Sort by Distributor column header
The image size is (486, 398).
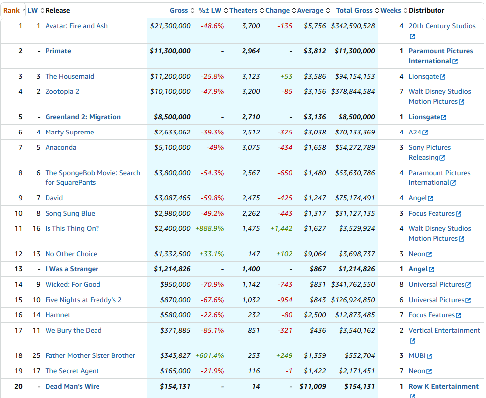tap(426, 10)
